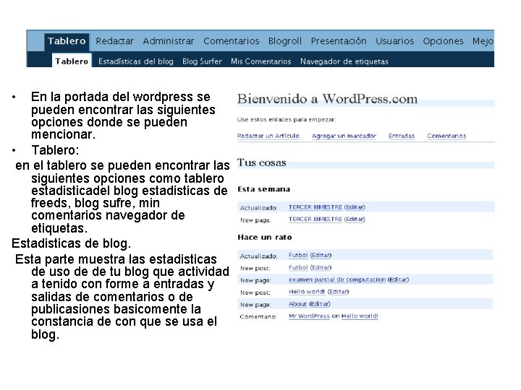Open Hello world! in the Comentario row

pos(360,316)
